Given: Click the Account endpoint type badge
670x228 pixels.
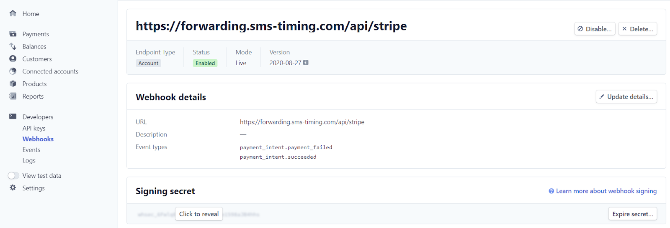Looking at the screenshot, I should point(148,63).
